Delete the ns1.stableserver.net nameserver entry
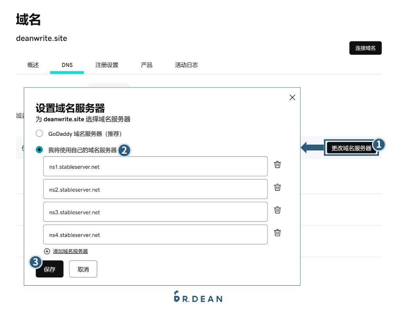 pos(277,164)
